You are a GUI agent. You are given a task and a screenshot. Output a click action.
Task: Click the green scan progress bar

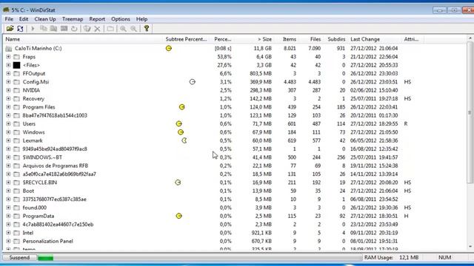(x=46, y=258)
